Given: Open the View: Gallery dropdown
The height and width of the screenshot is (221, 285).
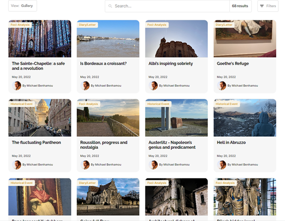Looking at the screenshot, I should (22, 6).
